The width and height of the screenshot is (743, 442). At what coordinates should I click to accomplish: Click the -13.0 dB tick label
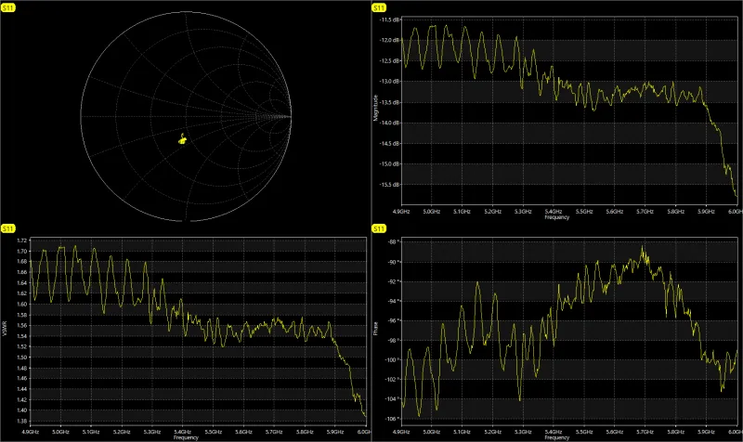pos(390,82)
